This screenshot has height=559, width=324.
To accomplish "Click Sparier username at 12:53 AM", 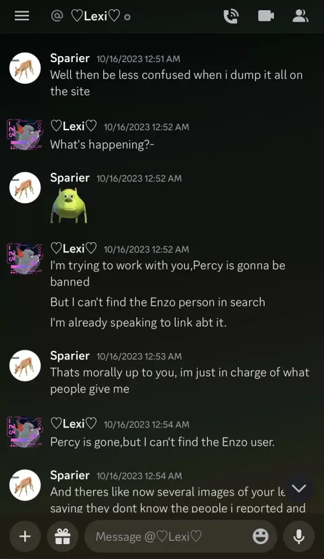I will (x=70, y=355).
